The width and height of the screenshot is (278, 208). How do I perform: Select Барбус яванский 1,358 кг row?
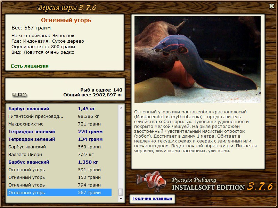[59, 162]
